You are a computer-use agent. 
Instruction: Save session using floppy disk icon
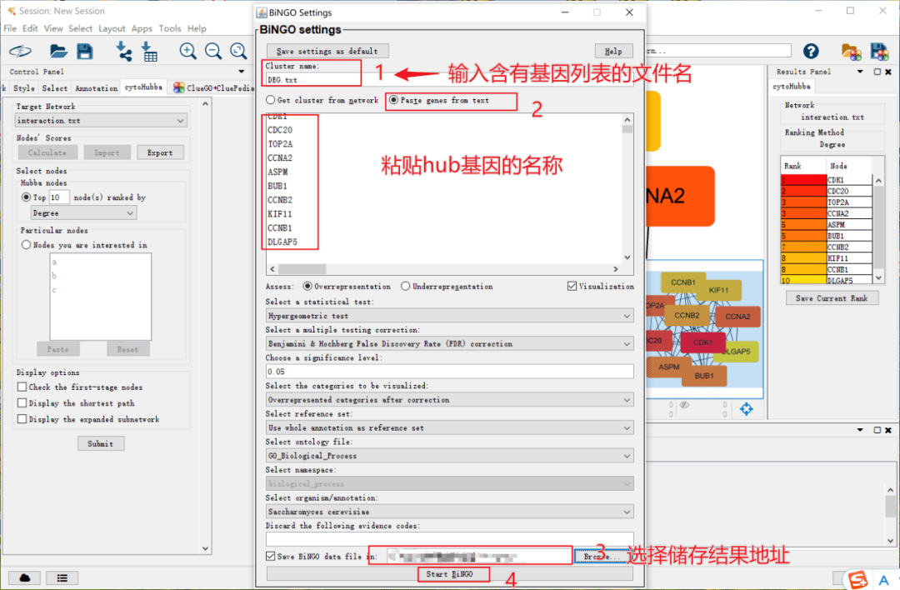pyautogui.click(x=85, y=51)
